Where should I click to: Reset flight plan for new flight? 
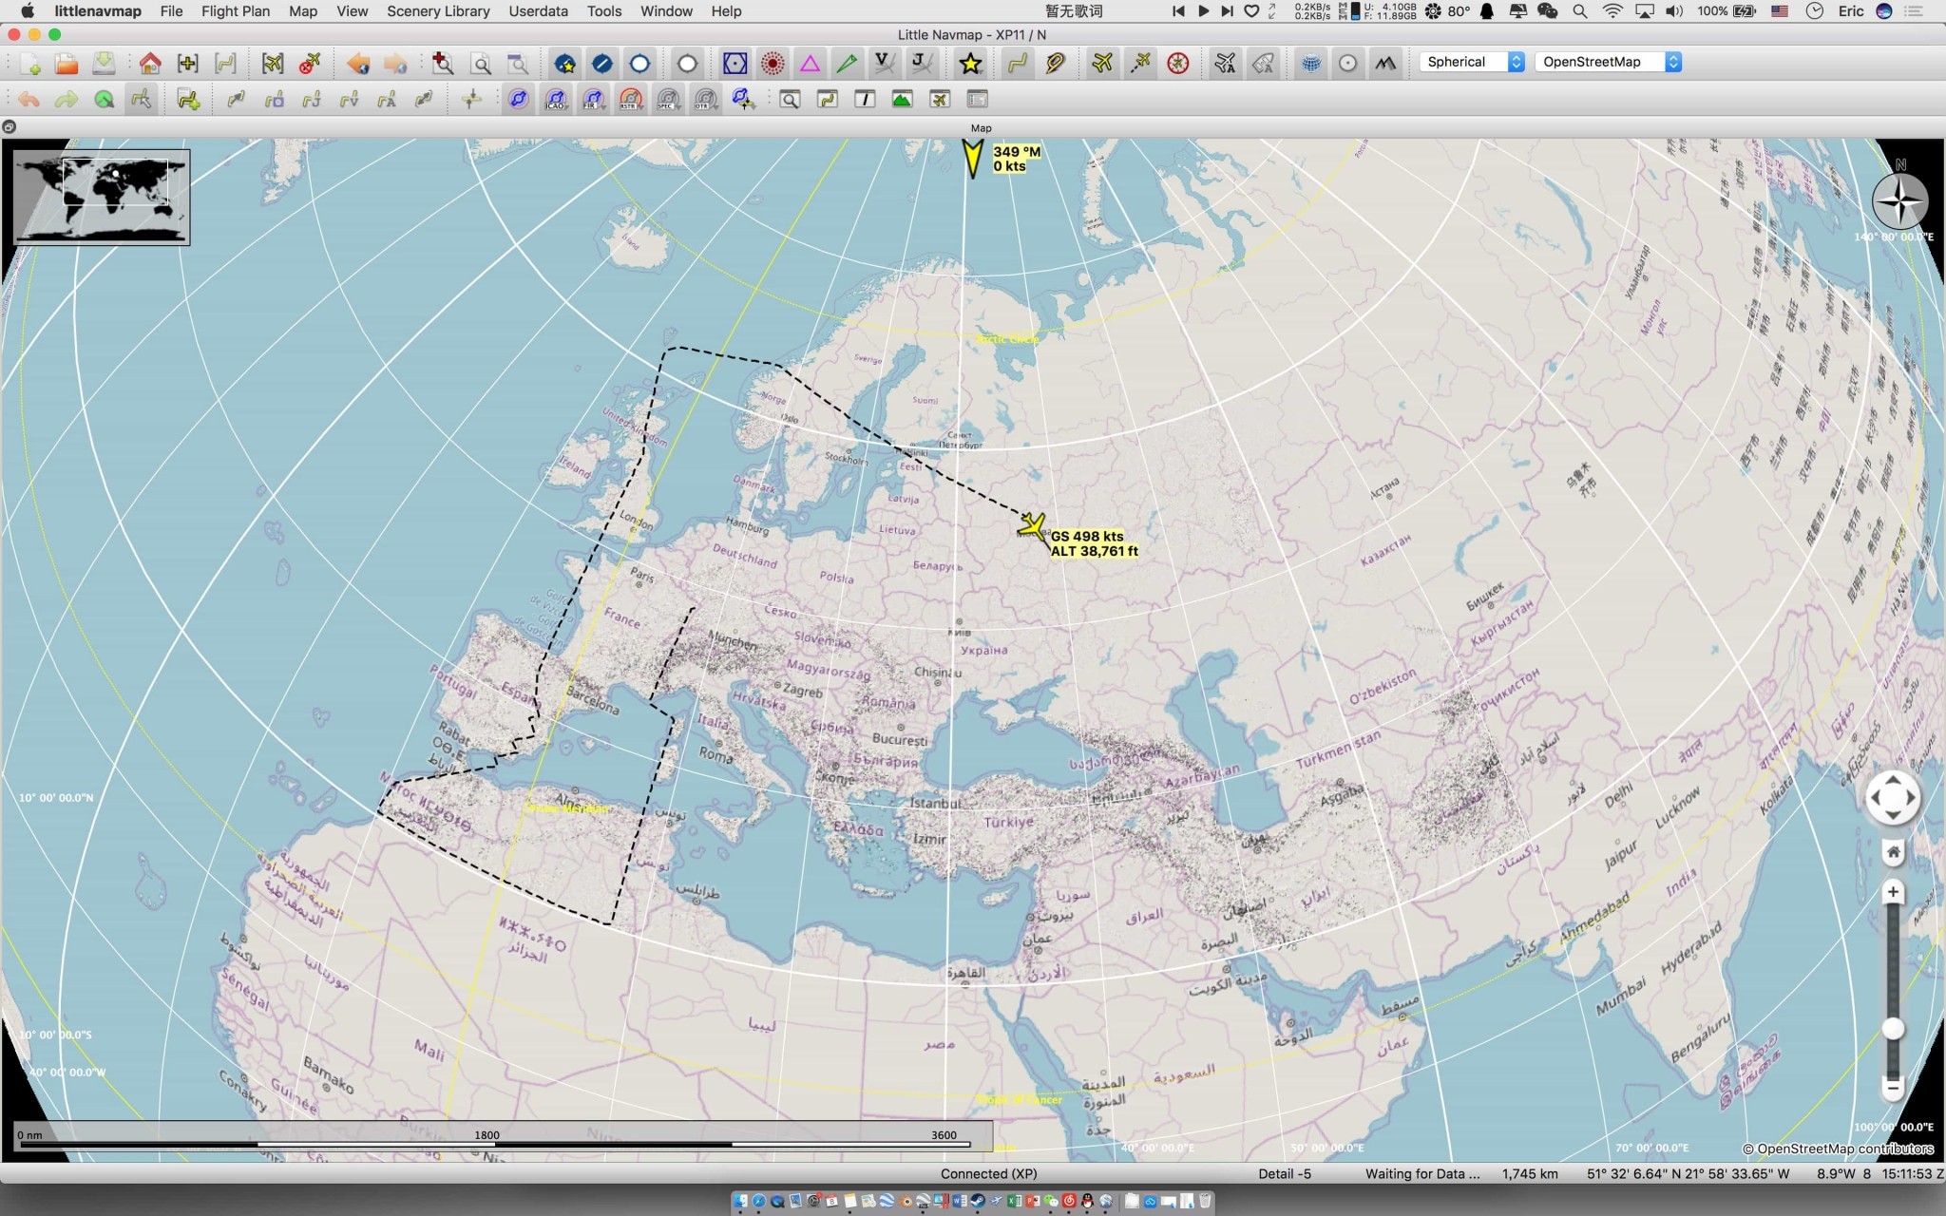click(104, 100)
